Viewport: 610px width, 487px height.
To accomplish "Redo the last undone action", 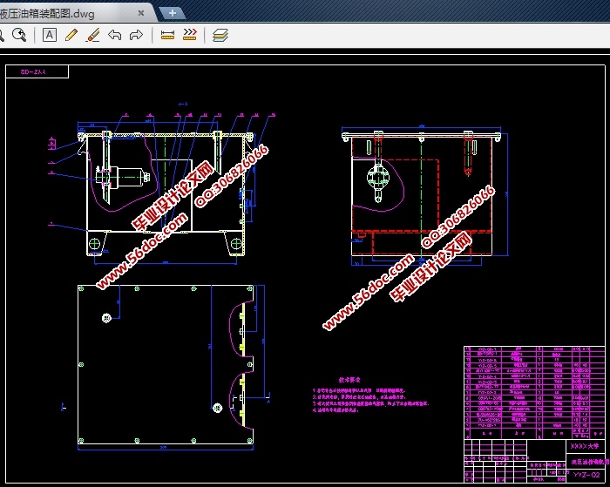I will click(x=136, y=35).
